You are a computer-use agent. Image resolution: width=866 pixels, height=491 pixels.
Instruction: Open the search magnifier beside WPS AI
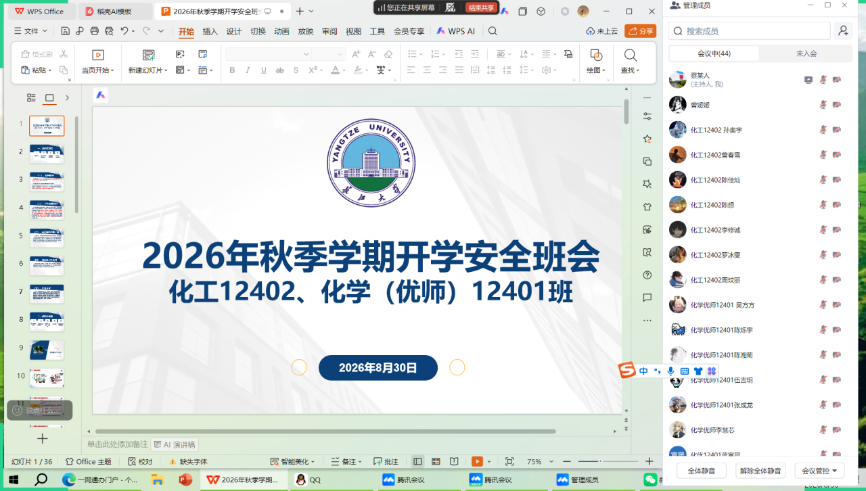493,31
